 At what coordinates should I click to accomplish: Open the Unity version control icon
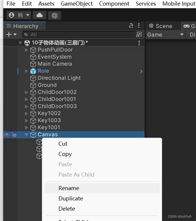pyautogui.click(x=55, y=16)
